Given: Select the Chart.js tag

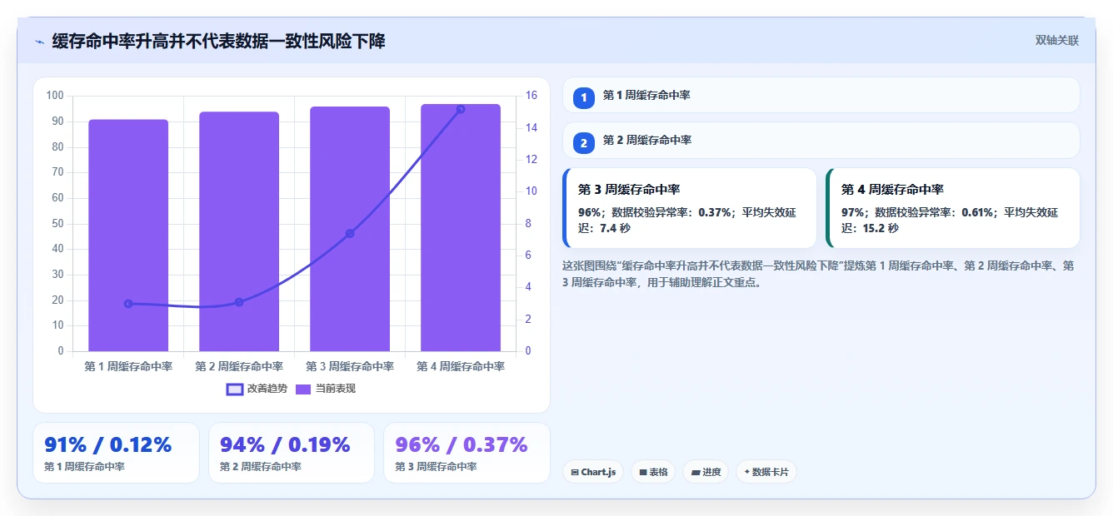Looking at the screenshot, I should coord(593,472).
